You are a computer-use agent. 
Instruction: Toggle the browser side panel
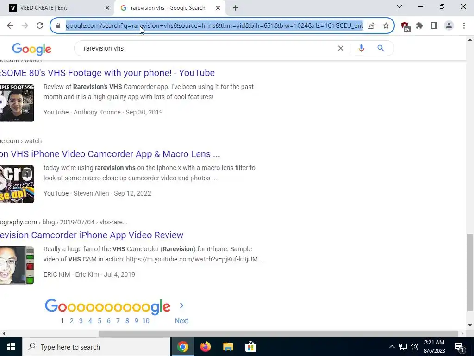pos(434,25)
